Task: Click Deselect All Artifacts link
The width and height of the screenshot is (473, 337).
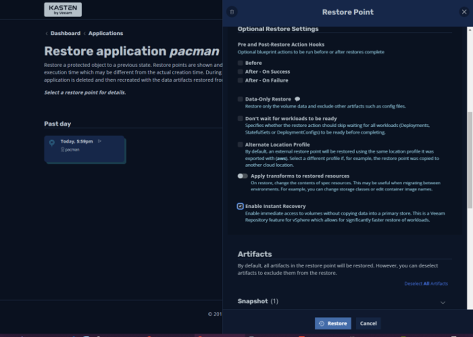Action: pyautogui.click(x=425, y=283)
